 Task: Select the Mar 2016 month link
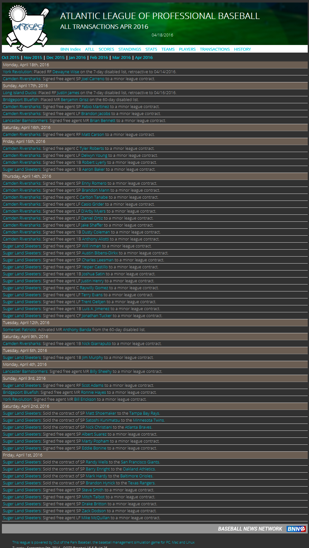[121, 57]
